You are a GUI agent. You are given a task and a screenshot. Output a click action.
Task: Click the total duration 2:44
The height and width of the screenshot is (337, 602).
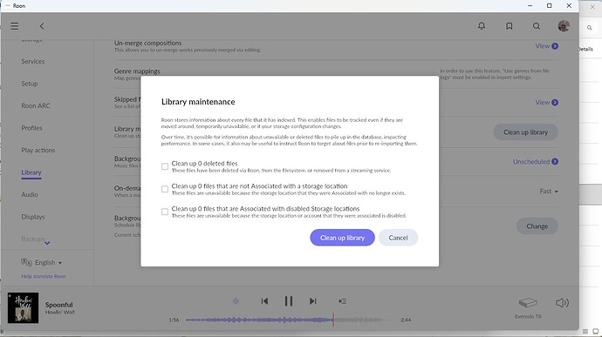coord(406,320)
